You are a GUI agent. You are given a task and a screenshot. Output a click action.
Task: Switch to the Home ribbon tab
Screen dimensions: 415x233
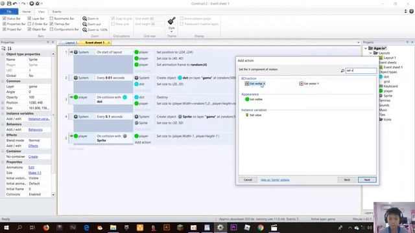(26, 12)
